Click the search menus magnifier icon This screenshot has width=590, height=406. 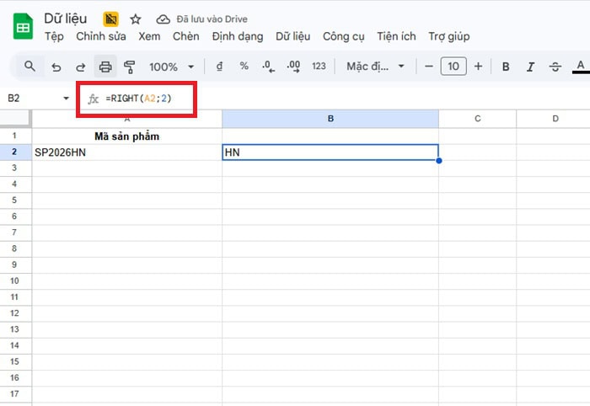click(x=29, y=67)
